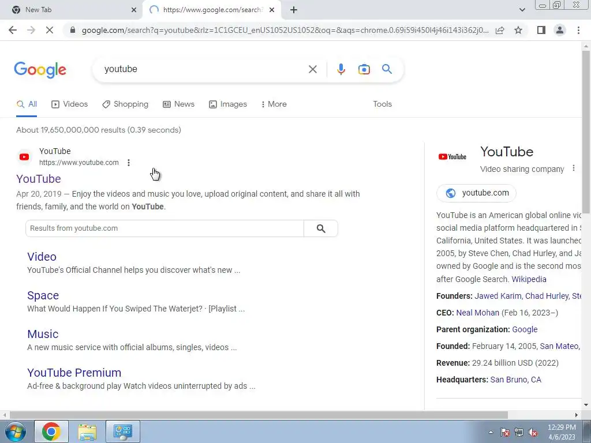
Task: Bookmark this page with the star icon
Action: click(x=518, y=30)
